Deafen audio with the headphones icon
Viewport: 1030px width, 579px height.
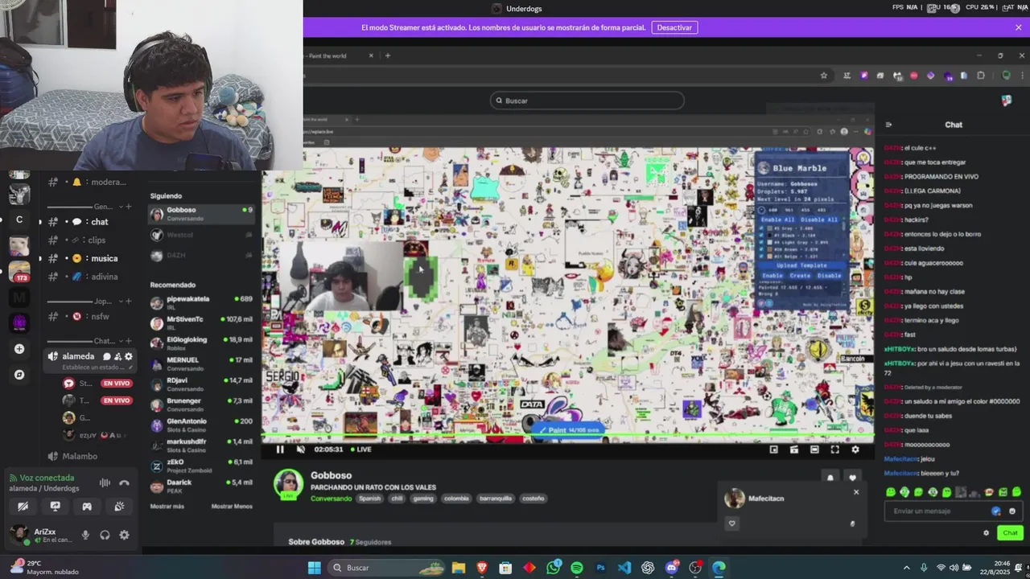click(x=105, y=535)
